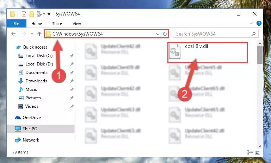Go up one folder level arrow
The width and height of the screenshot is (271, 163).
click(x=39, y=34)
